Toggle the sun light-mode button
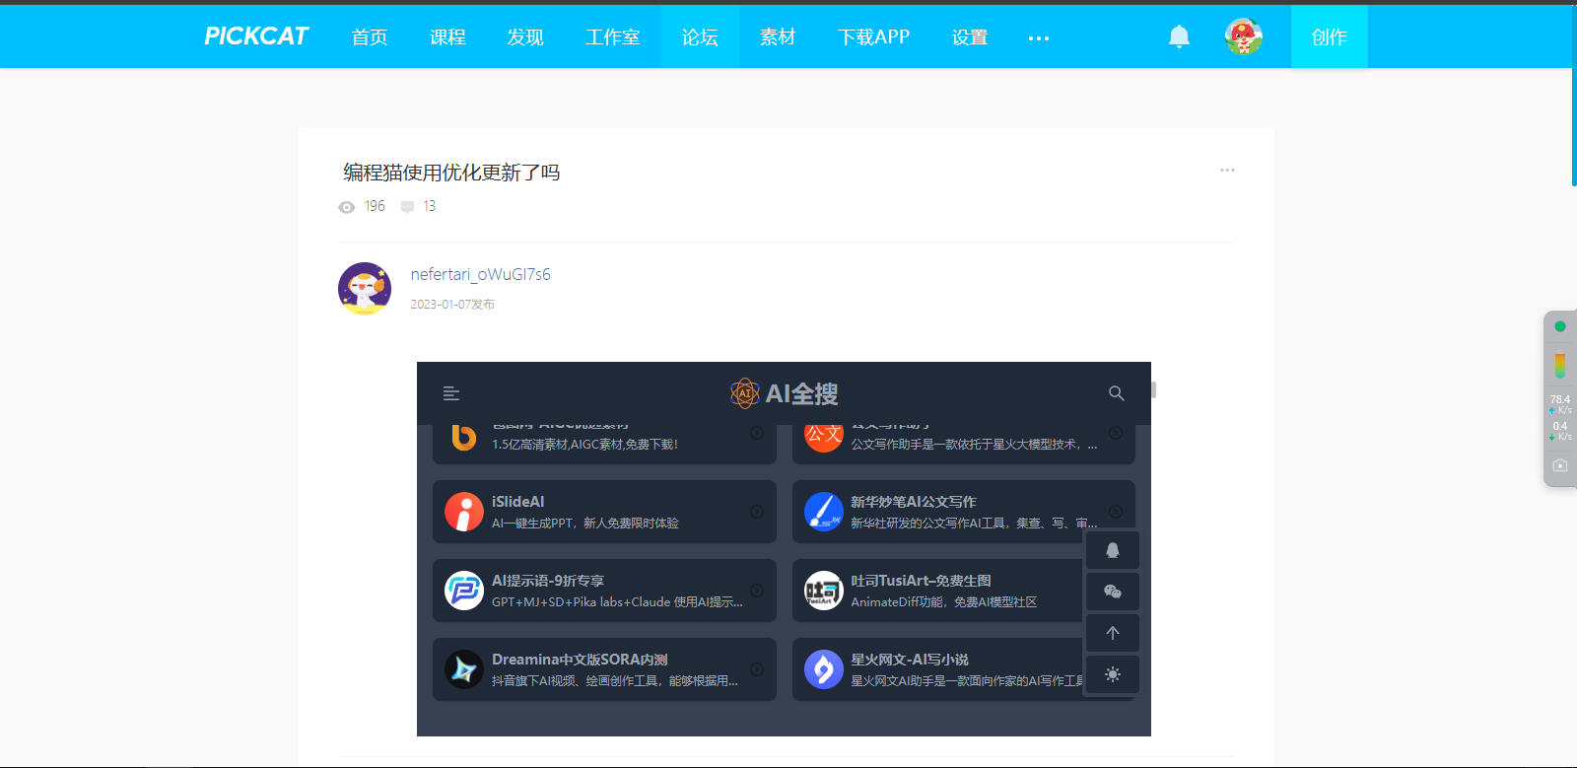This screenshot has width=1577, height=768. pyautogui.click(x=1113, y=674)
